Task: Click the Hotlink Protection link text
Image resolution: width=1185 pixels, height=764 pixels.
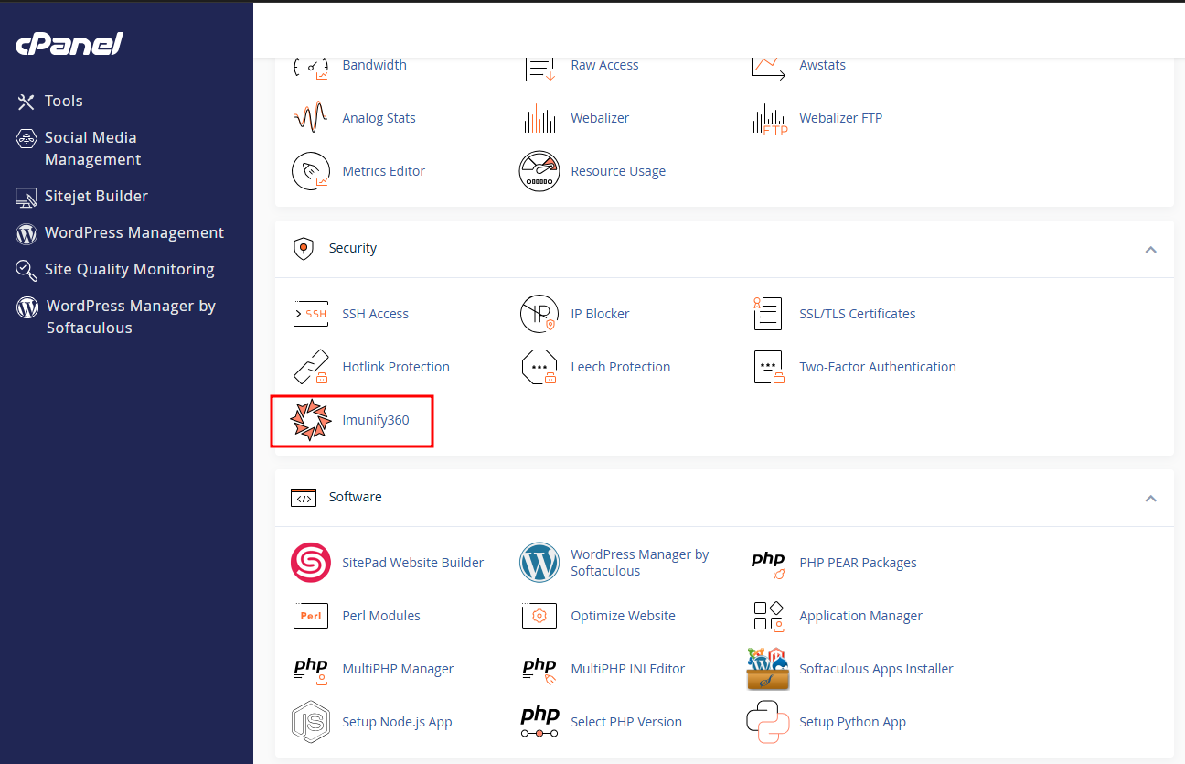Action: click(x=396, y=367)
